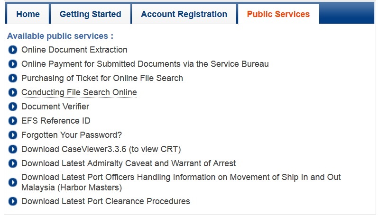Click arrow icon beside Purchasing of Ticket
This screenshot has width=378, height=215.
pos(13,78)
